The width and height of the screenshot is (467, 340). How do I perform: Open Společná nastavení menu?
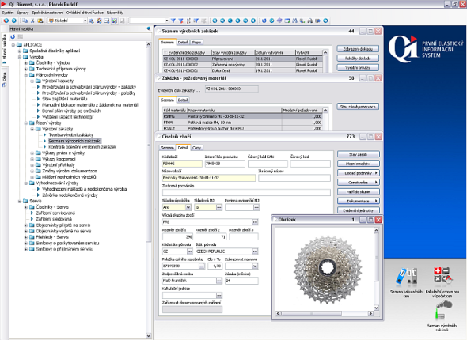click(47, 13)
